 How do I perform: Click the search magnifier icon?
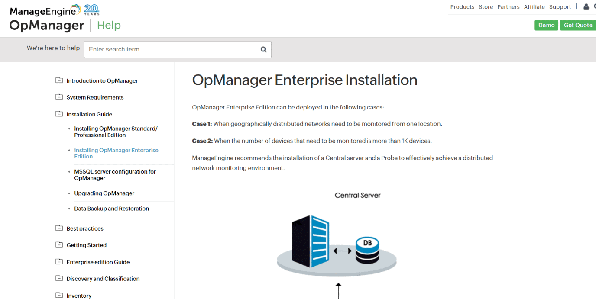pyautogui.click(x=263, y=49)
